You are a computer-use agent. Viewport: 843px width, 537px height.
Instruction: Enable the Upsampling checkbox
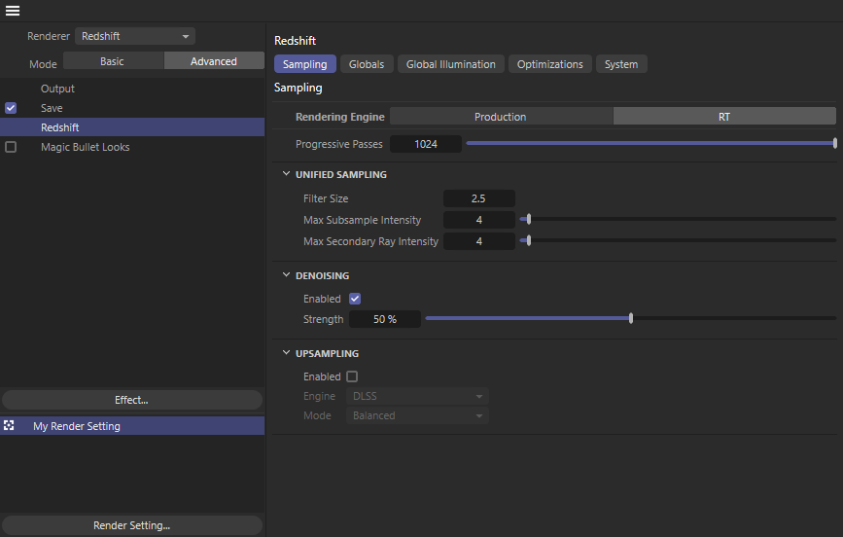(352, 376)
